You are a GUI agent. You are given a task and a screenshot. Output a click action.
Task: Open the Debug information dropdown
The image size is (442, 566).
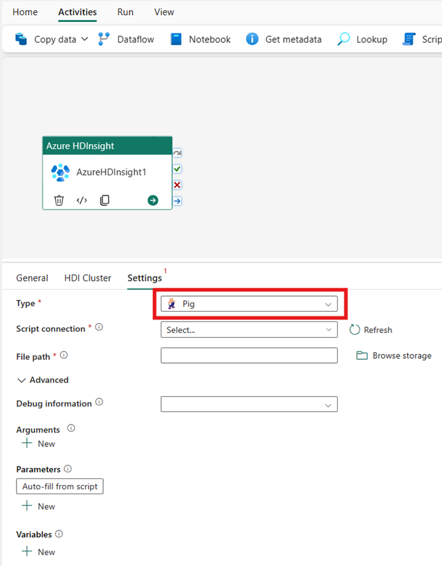249,404
